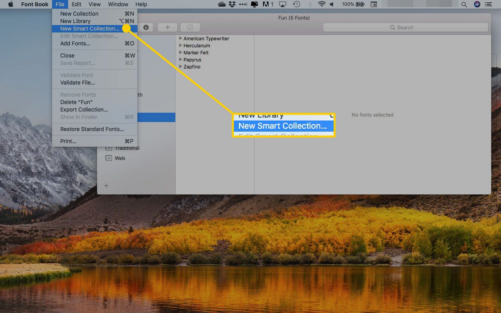Expand the Zapfino font family
Viewport: 501px width, 313px height.
click(x=180, y=67)
